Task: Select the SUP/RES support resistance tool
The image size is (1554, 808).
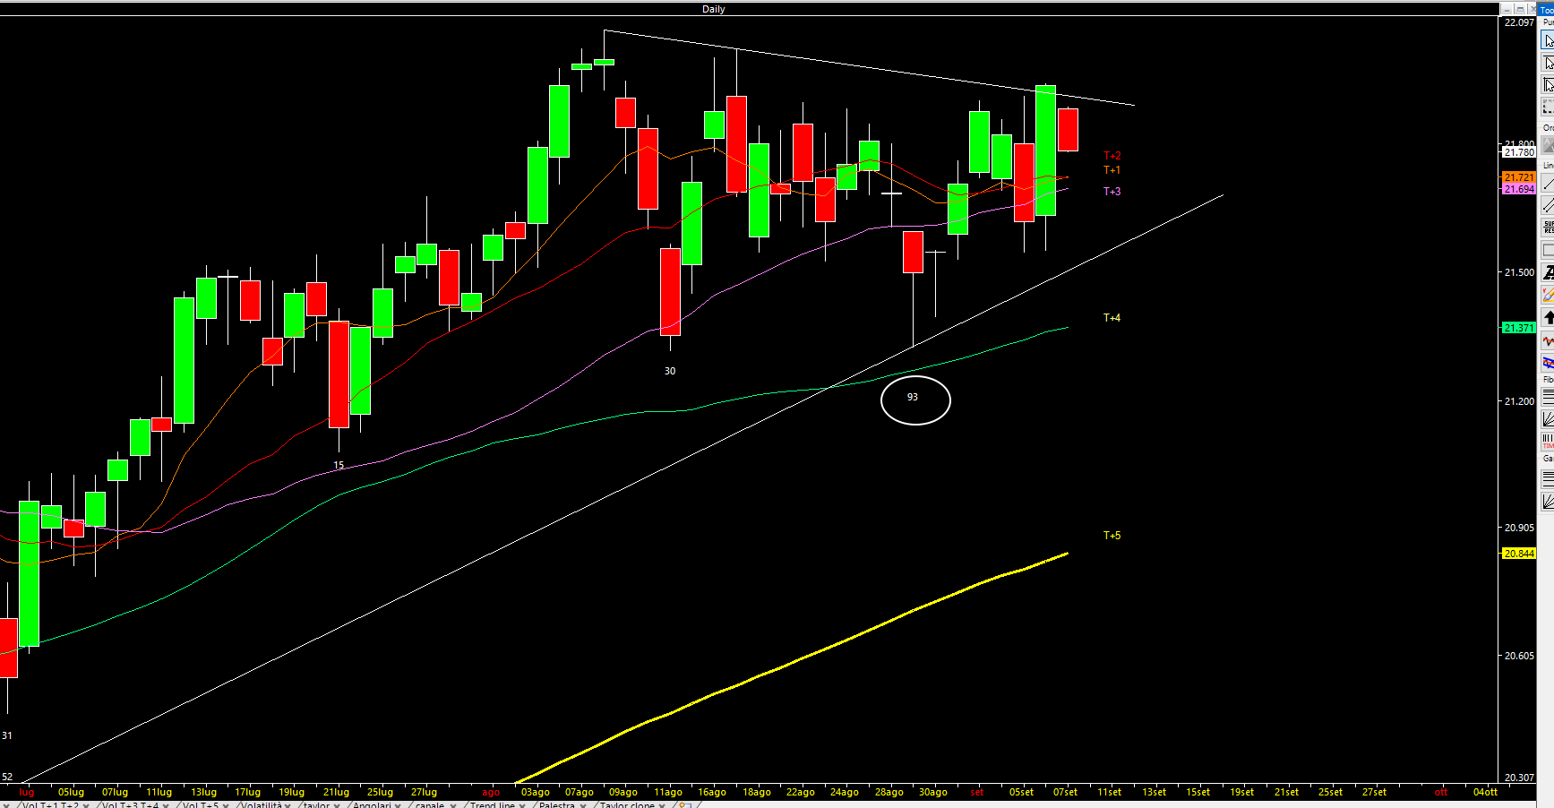Action: click(x=1548, y=228)
